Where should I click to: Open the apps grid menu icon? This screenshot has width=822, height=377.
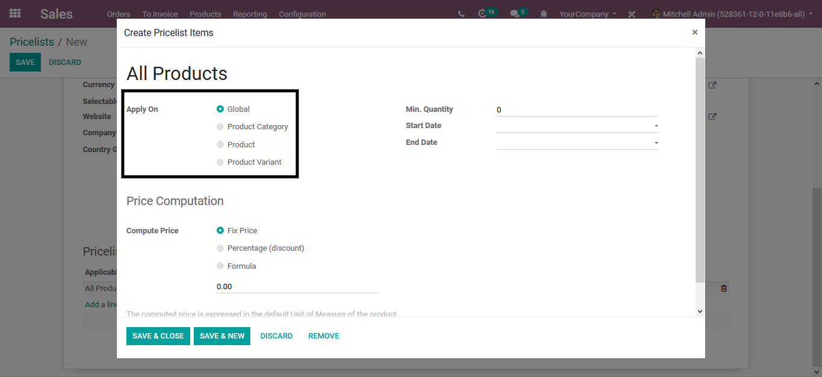pos(15,13)
